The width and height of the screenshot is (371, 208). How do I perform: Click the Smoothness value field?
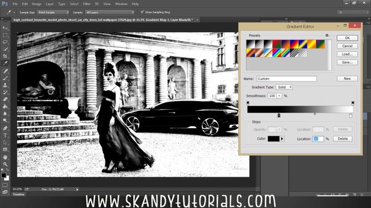tap(272, 96)
